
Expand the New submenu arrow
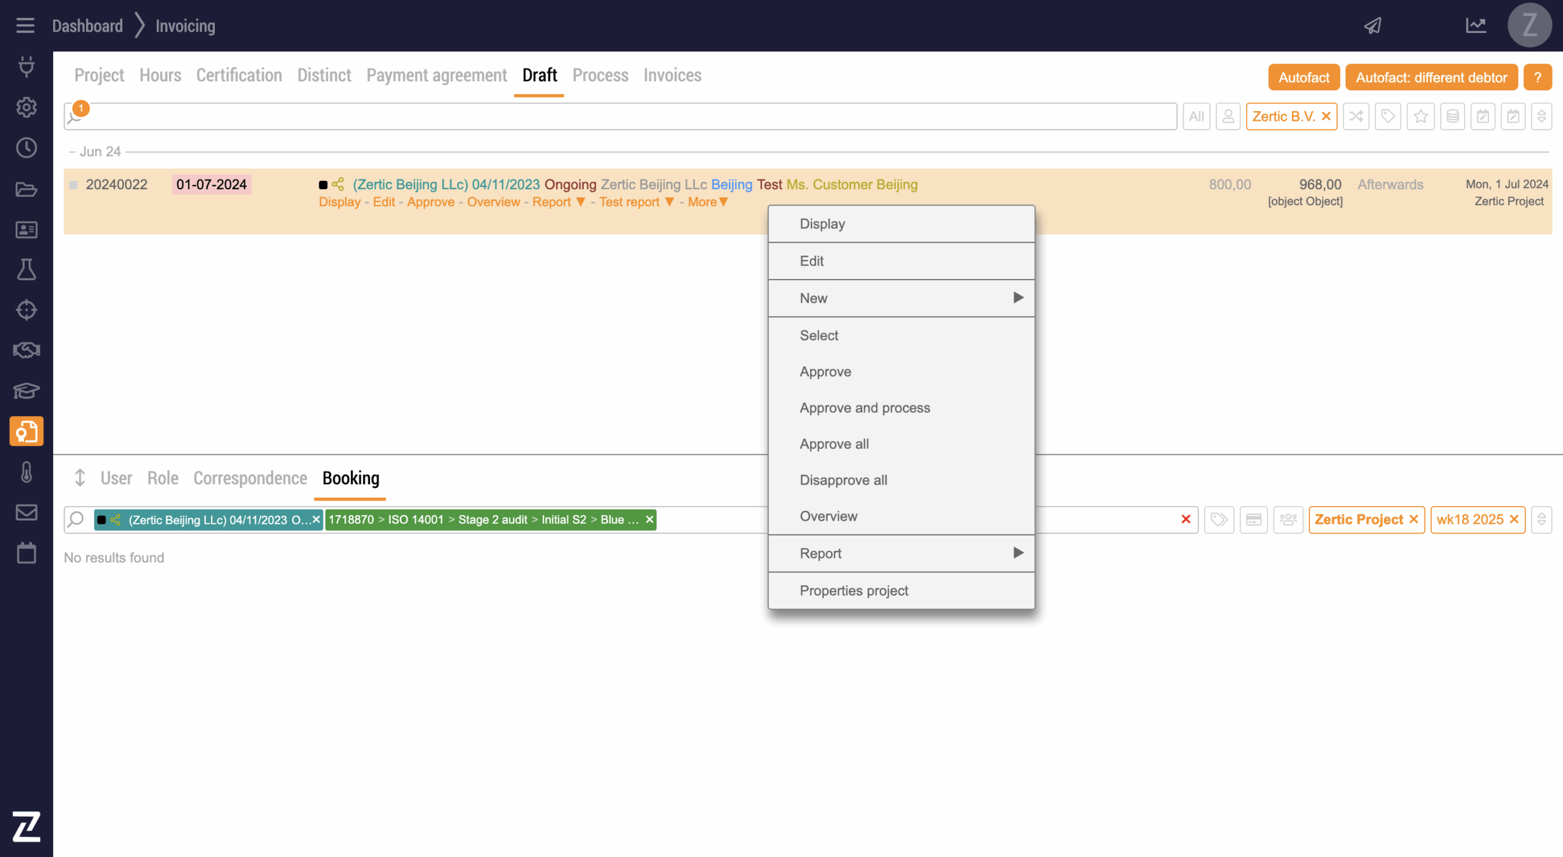tap(1018, 298)
